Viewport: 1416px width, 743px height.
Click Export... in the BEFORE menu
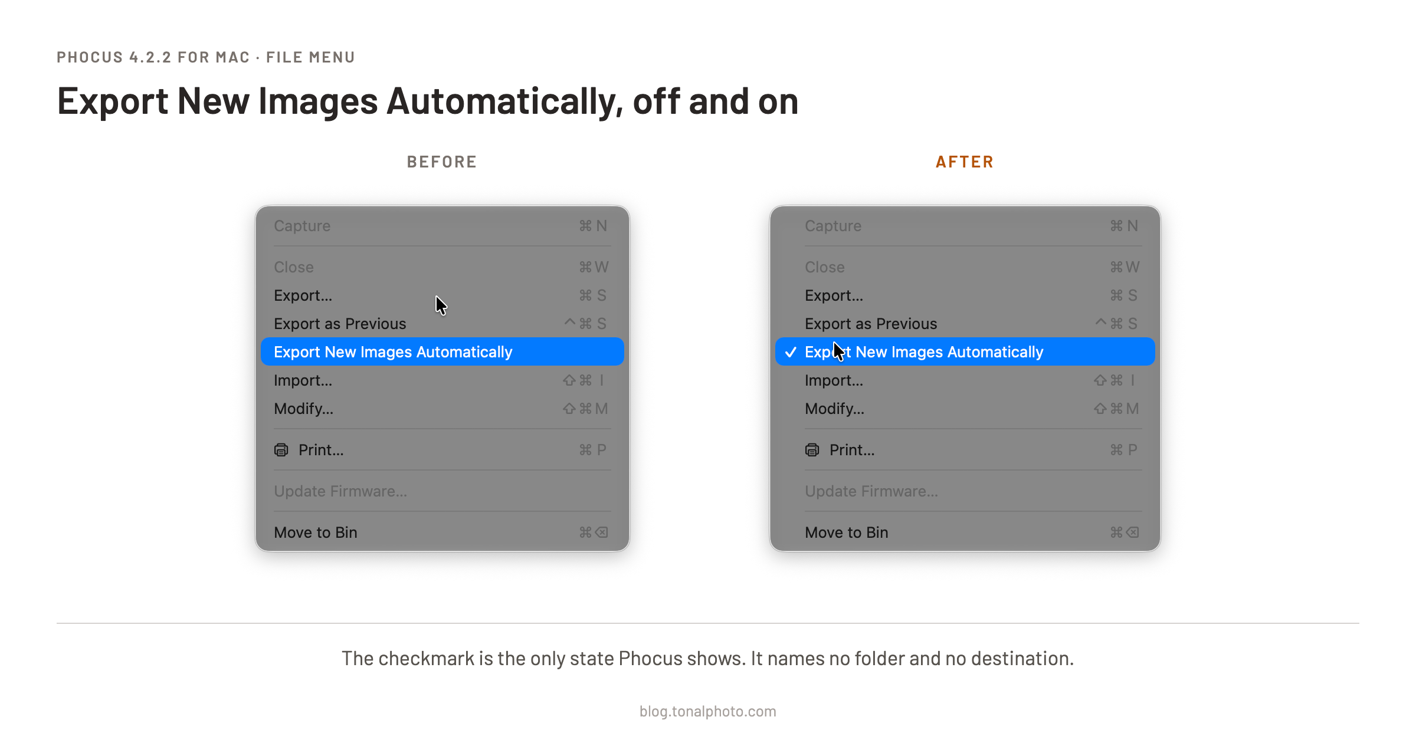coord(442,295)
